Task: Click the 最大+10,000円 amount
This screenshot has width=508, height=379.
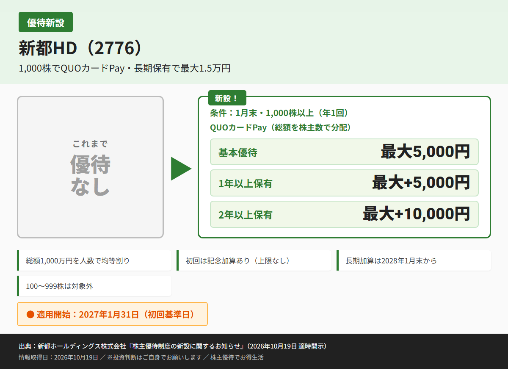Action: (x=417, y=214)
